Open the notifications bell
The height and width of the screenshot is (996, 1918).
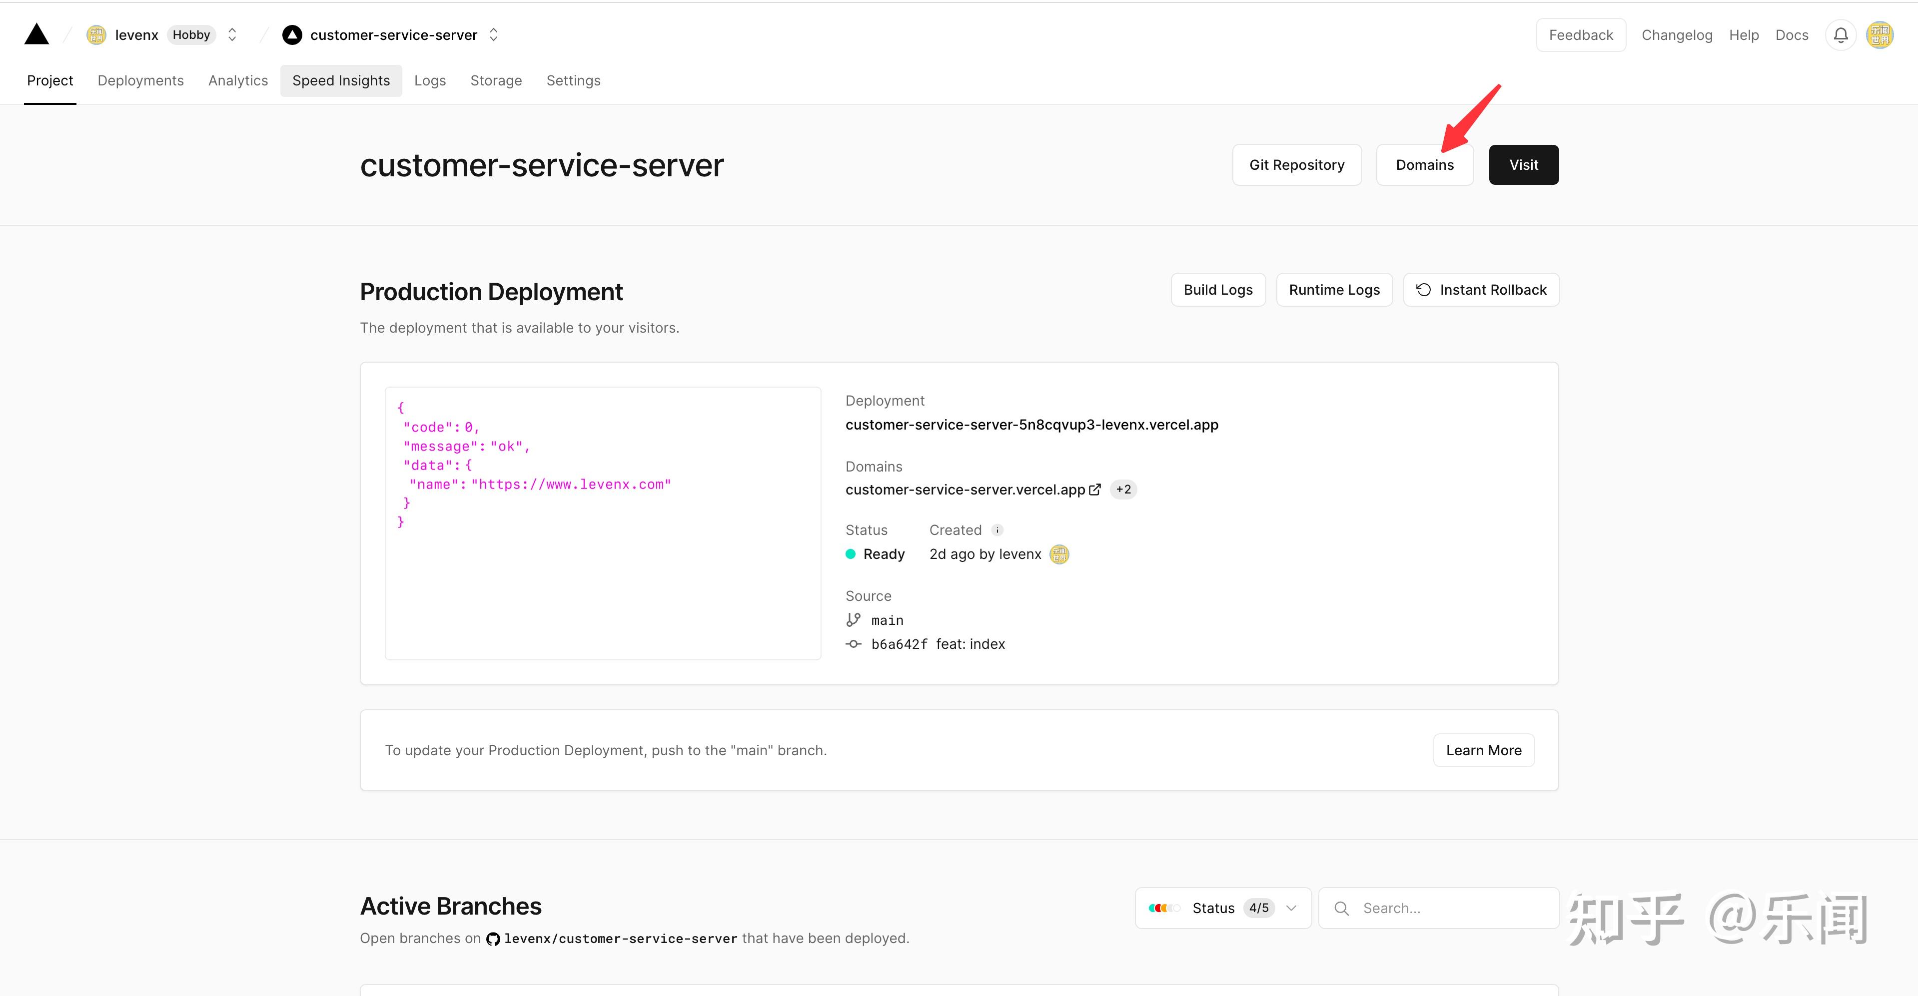click(x=1841, y=35)
